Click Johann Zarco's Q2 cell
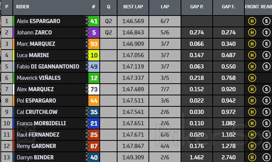This screenshot has width=272, height=162. [109, 33]
